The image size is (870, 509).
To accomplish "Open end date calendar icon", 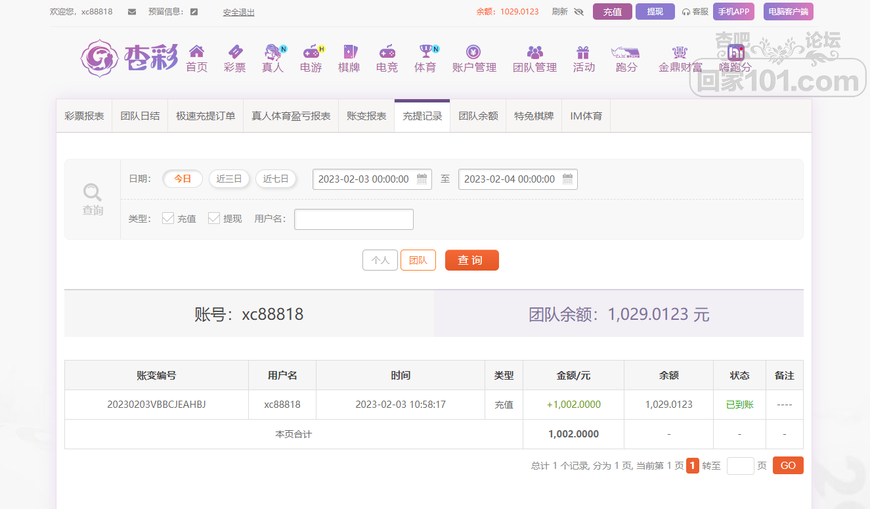I will [x=568, y=179].
